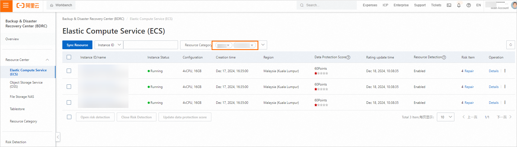Open more options for second row

[x=505, y=87]
